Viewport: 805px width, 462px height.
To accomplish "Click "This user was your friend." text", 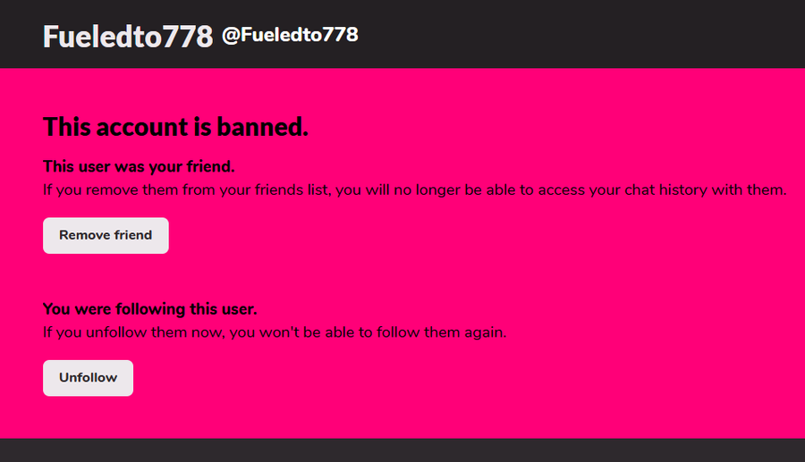I will coord(139,166).
